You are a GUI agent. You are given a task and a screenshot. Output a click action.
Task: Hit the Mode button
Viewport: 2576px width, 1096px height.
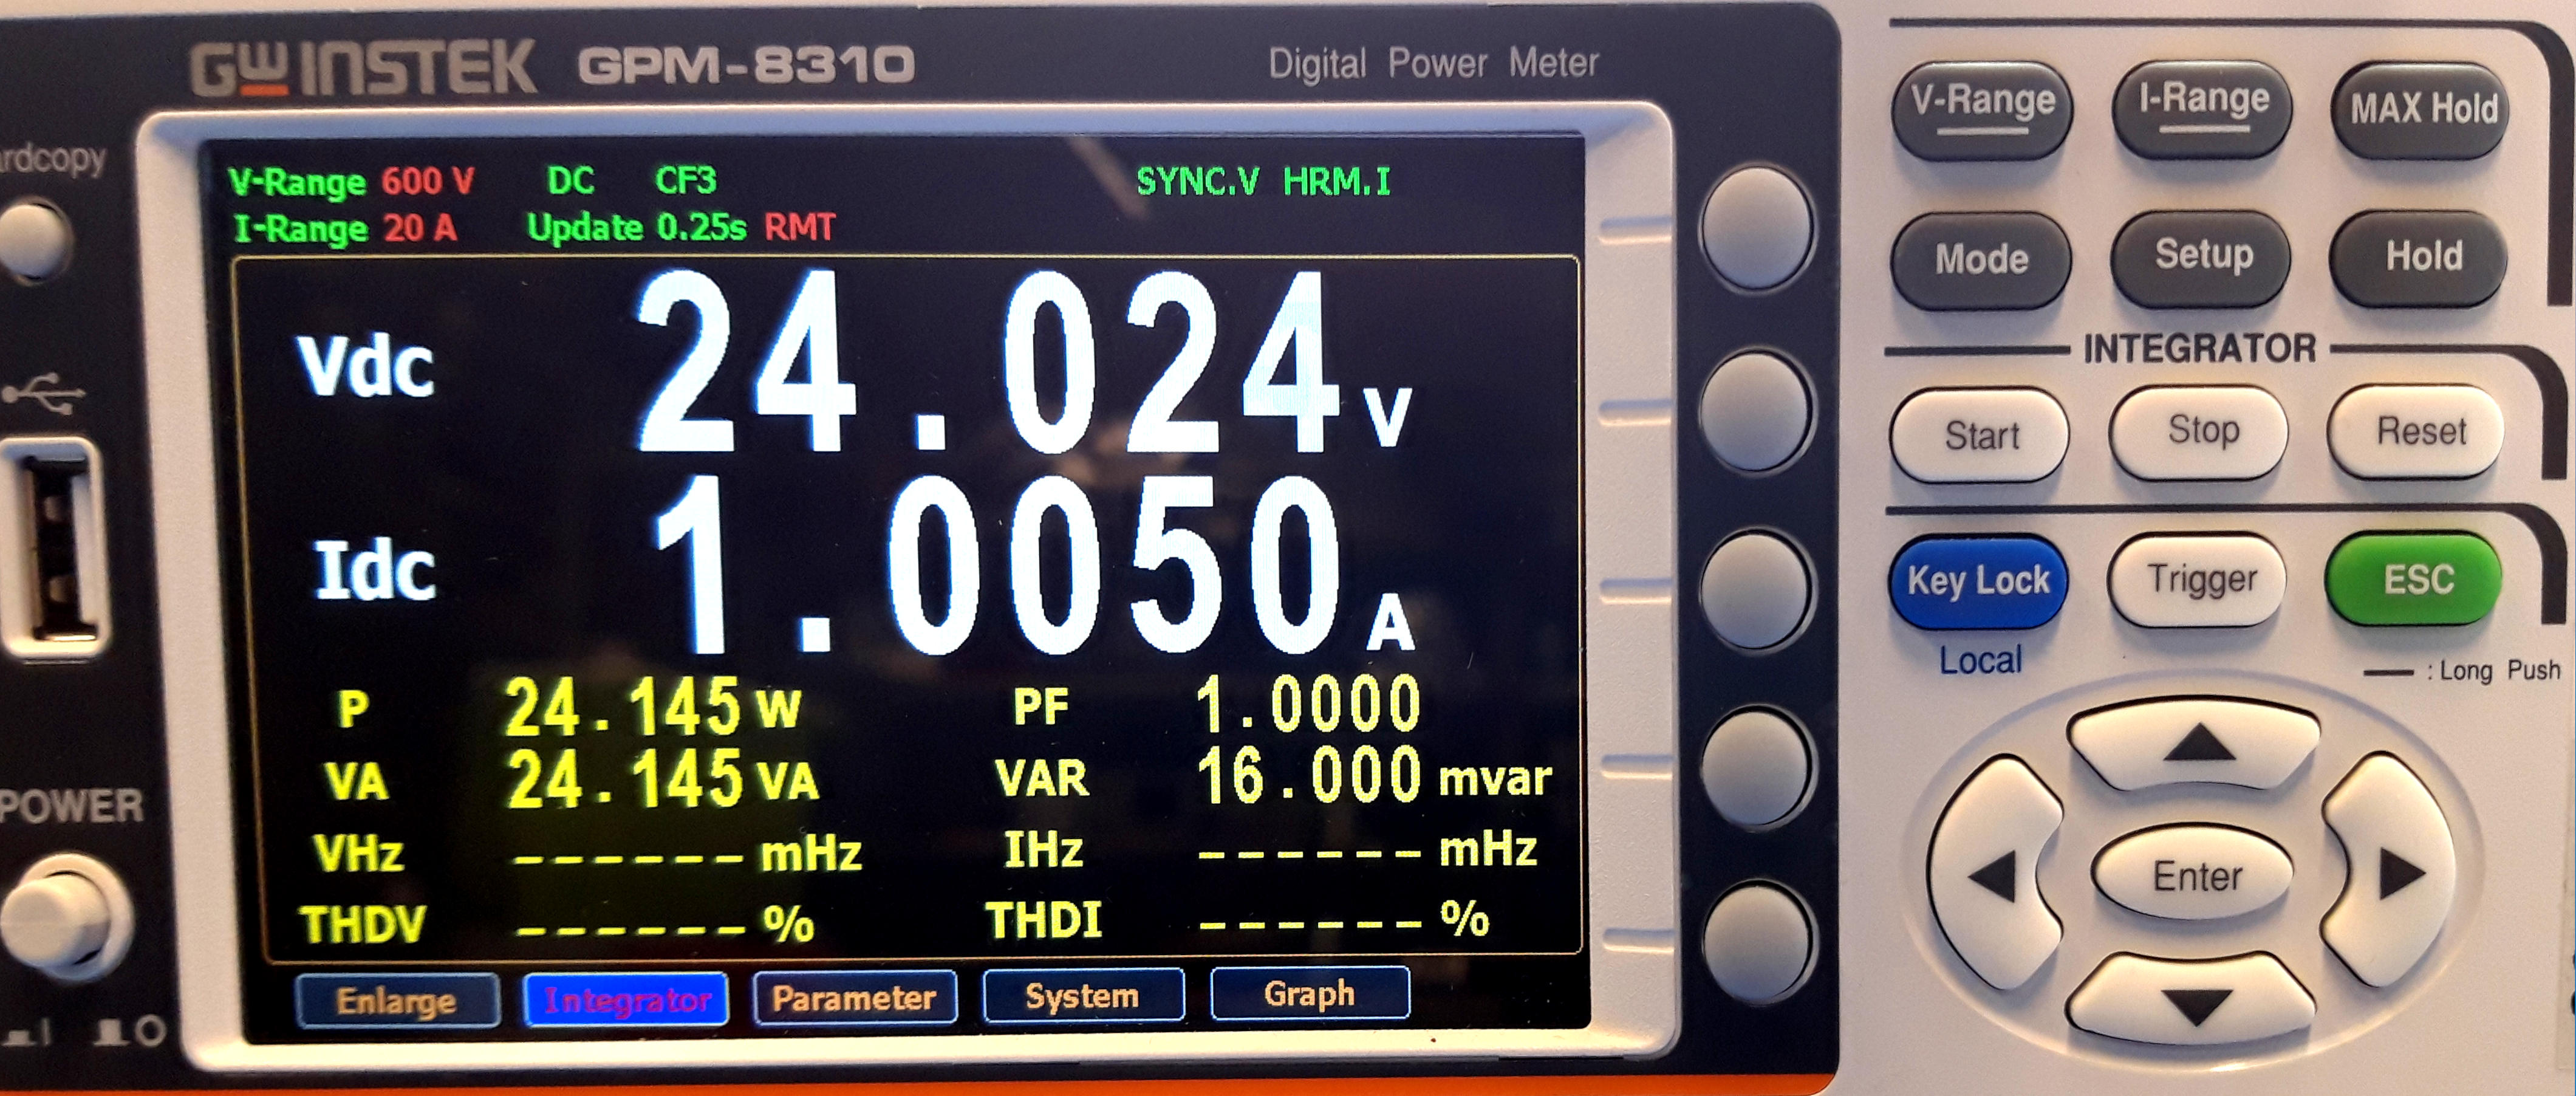(x=1981, y=260)
